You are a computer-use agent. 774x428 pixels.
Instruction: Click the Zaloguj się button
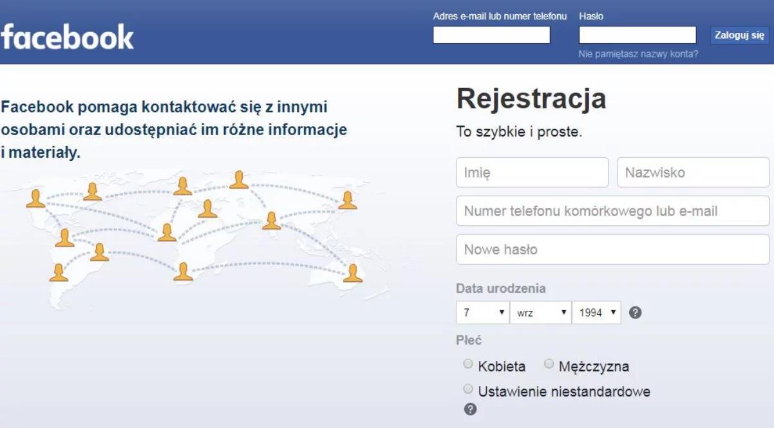coord(739,35)
